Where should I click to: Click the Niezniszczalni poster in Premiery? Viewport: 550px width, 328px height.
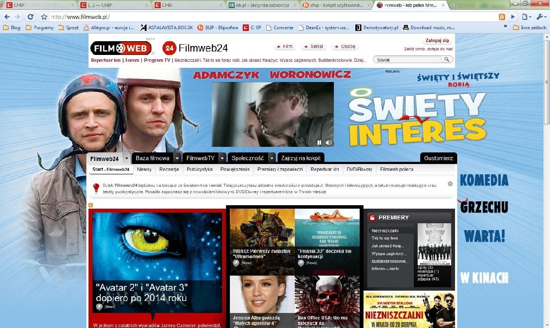(x=434, y=244)
